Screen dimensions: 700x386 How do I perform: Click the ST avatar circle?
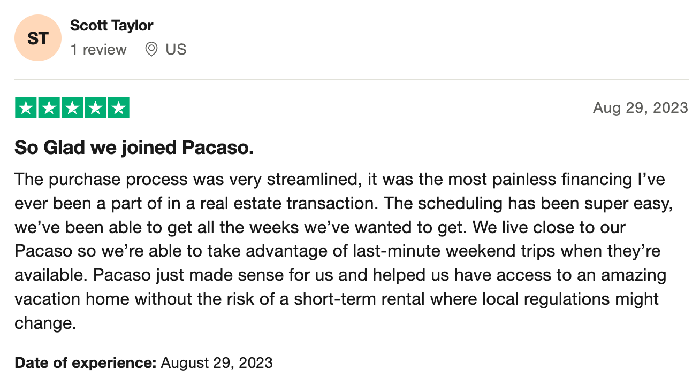coord(37,38)
